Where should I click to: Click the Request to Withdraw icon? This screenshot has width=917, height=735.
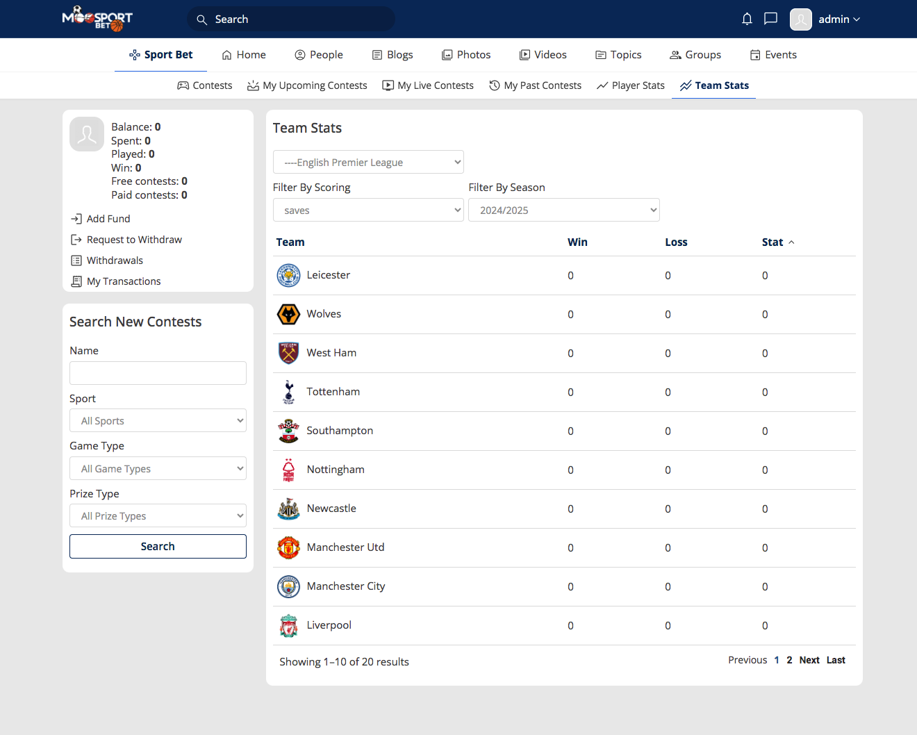tap(76, 240)
